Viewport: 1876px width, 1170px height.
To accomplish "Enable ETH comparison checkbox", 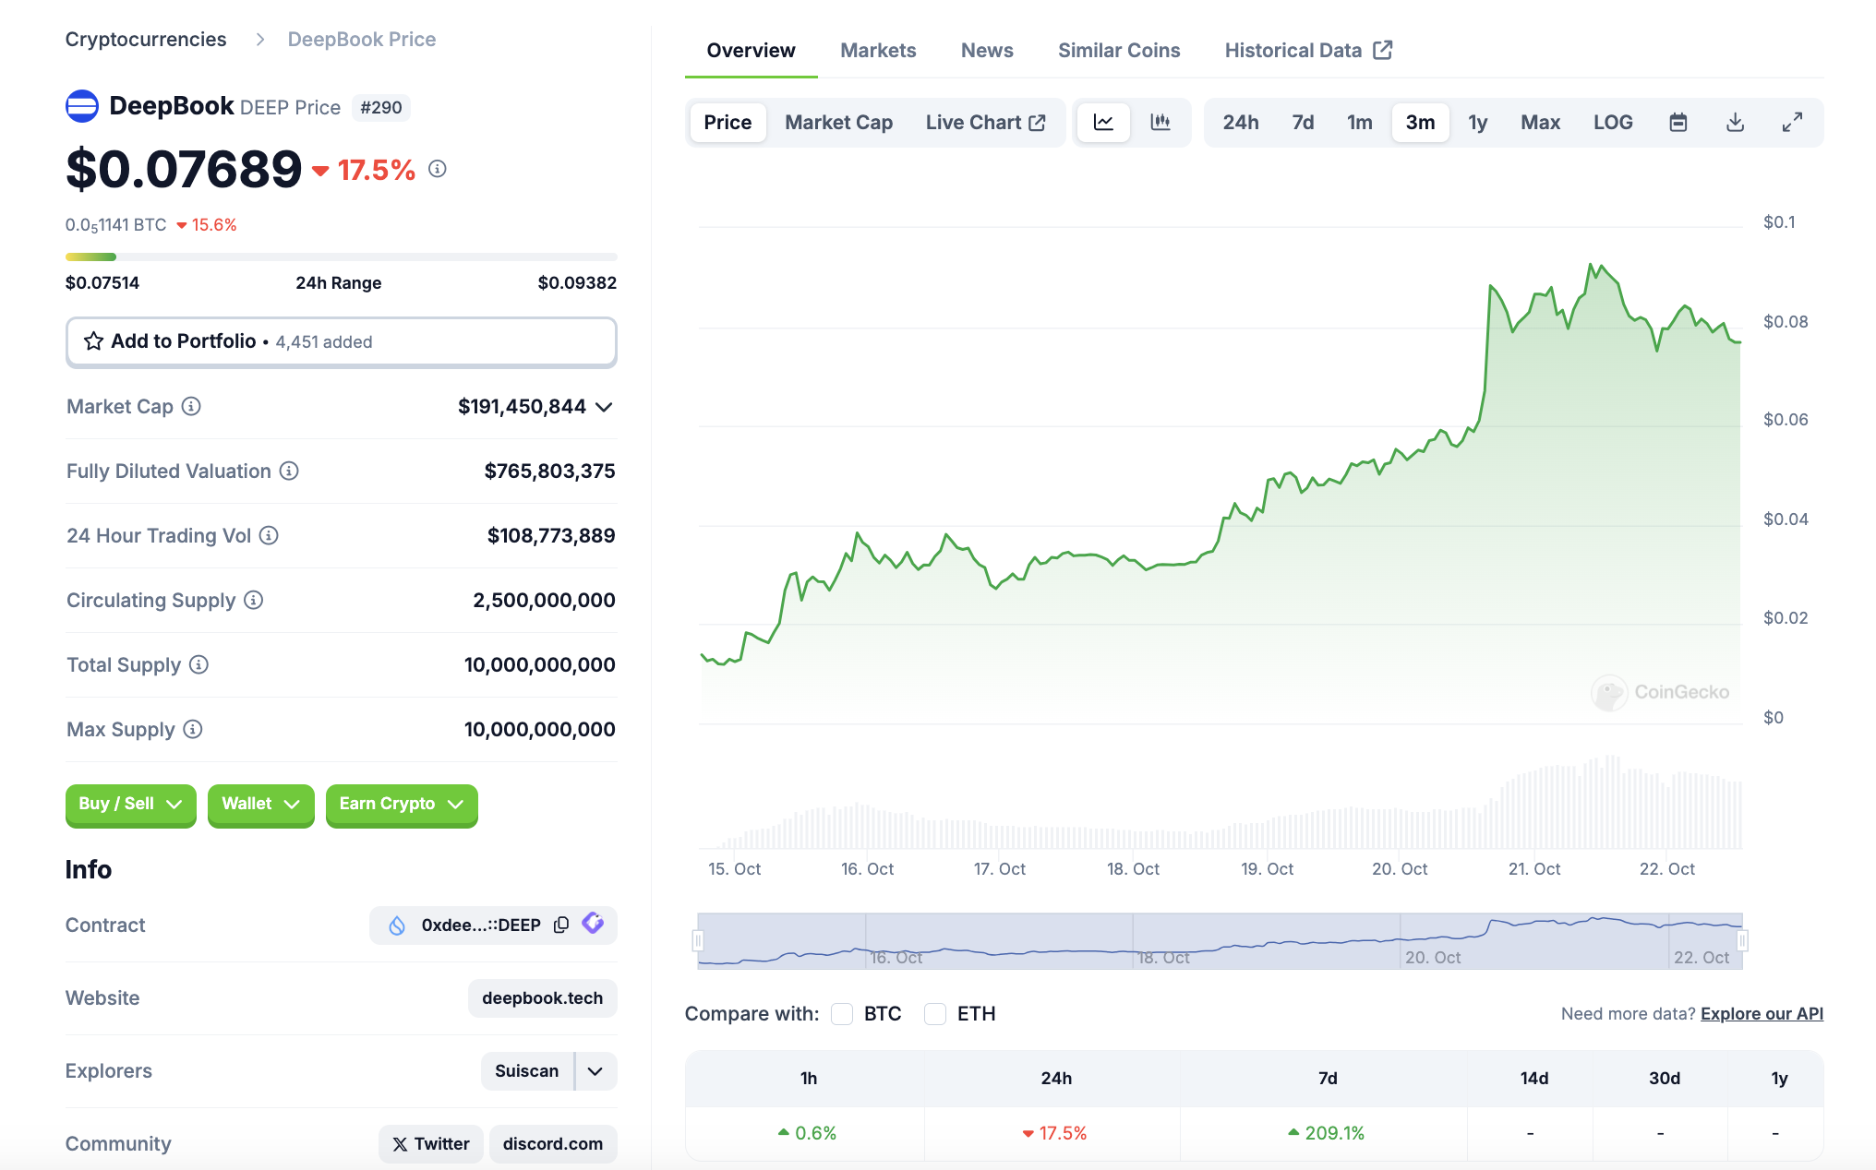I will [935, 1013].
